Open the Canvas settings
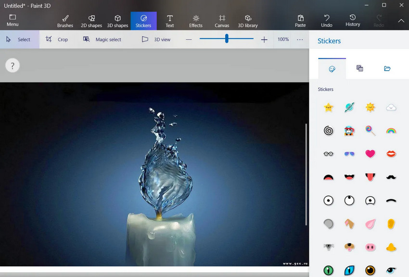409x277 pixels. tap(221, 20)
